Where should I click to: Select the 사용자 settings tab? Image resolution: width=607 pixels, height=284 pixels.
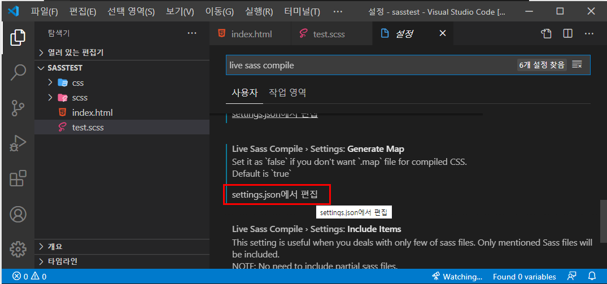244,93
